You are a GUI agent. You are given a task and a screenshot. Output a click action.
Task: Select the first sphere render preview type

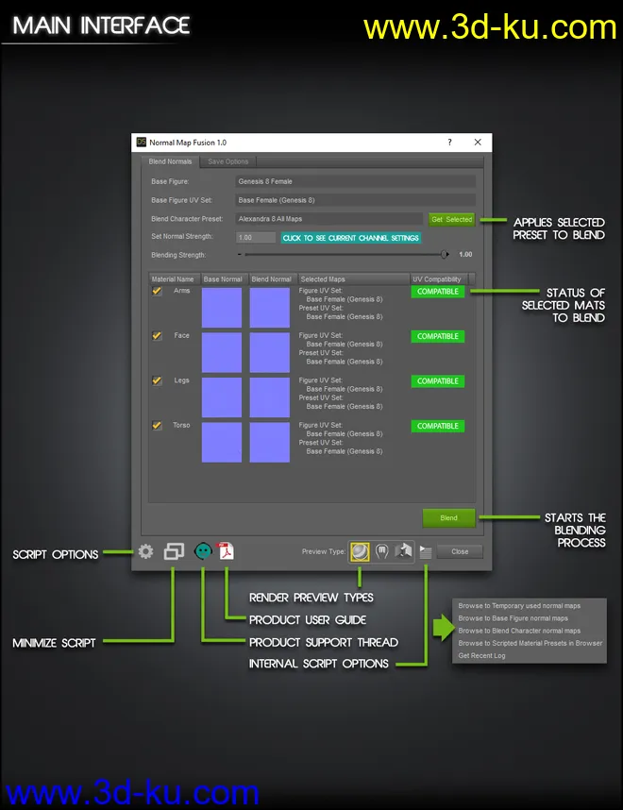pos(360,551)
